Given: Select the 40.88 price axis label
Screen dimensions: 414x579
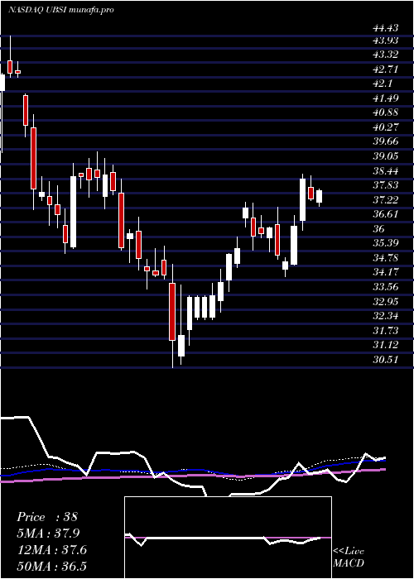Looking at the screenshot, I should tap(386, 112).
